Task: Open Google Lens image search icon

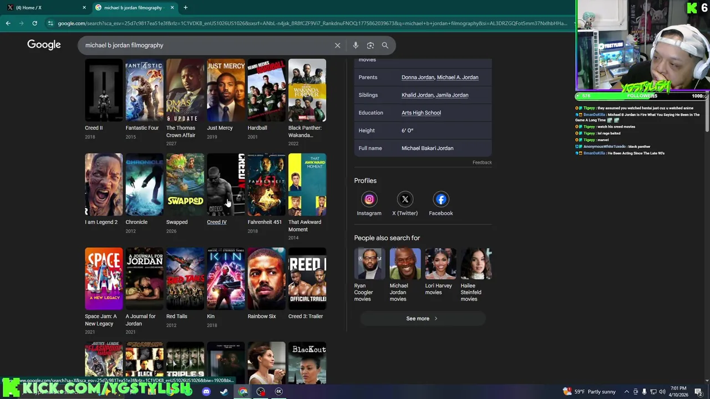Action: coord(371,45)
